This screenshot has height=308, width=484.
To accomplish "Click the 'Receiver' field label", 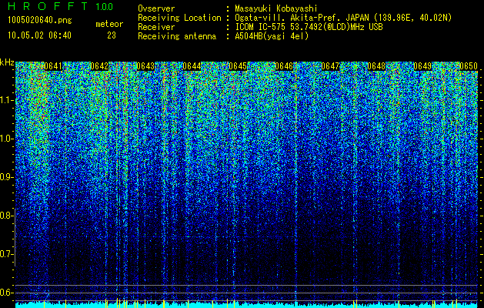I will [156, 27].
